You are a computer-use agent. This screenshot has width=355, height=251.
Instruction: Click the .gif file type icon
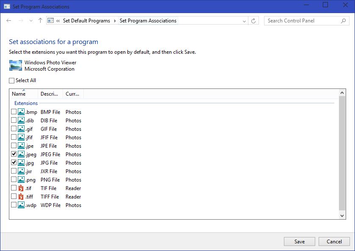tap(21, 129)
